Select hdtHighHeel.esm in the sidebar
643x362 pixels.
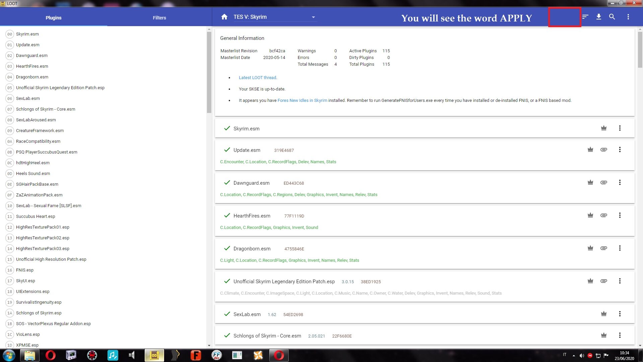(x=104, y=163)
